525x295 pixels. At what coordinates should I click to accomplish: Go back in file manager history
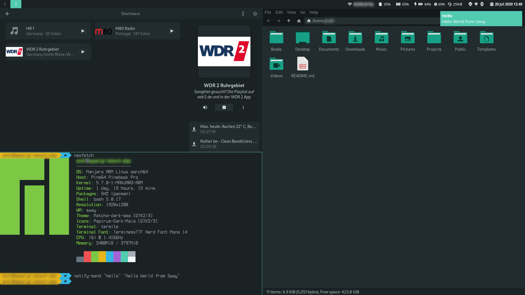coord(269,21)
